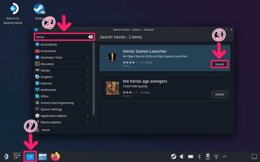Open the heroic age avengers title
Viewport: 260px width, 162px height.
point(145,81)
